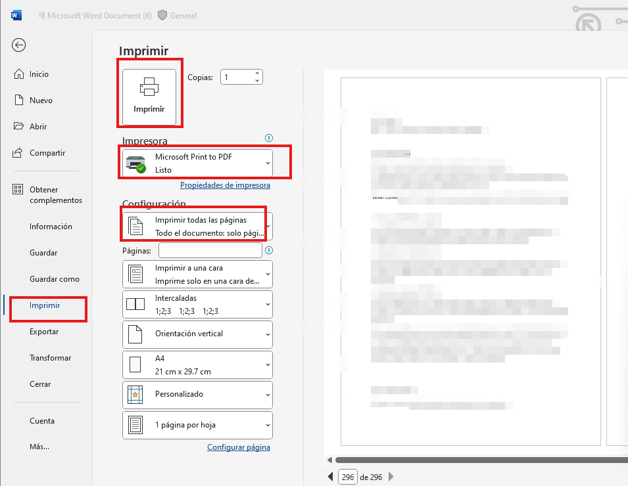The height and width of the screenshot is (486, 628).
Task: Open the A4 paper size dropdown
Action: click(197, 364)
